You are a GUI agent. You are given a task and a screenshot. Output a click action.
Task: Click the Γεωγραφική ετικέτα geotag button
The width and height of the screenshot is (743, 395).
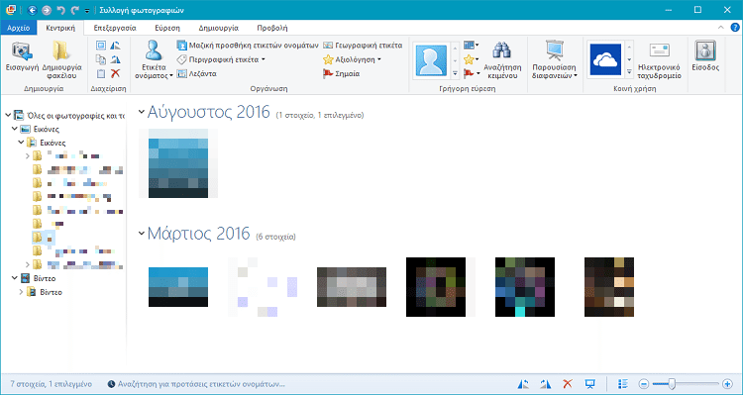363,46
